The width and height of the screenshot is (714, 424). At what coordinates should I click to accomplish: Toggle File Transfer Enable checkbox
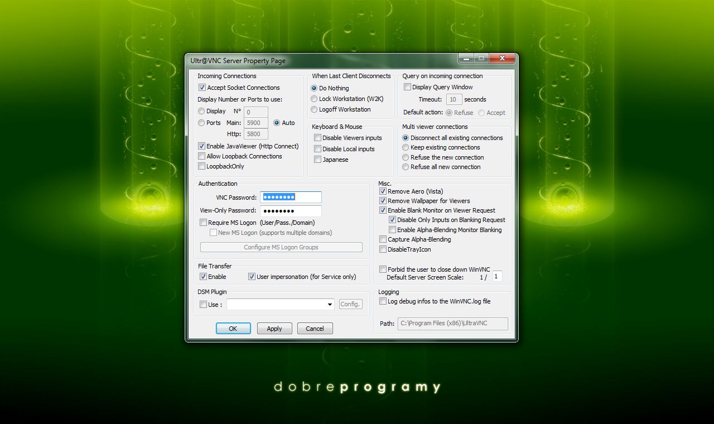click(x=203, y=277)
